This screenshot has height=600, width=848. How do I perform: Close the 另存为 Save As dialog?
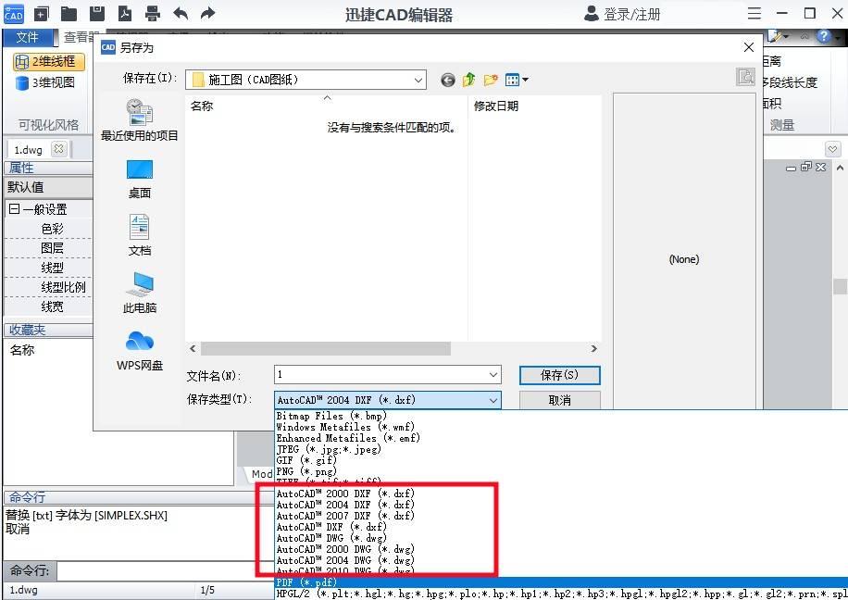pyautogui.click(x=749, y=47)
